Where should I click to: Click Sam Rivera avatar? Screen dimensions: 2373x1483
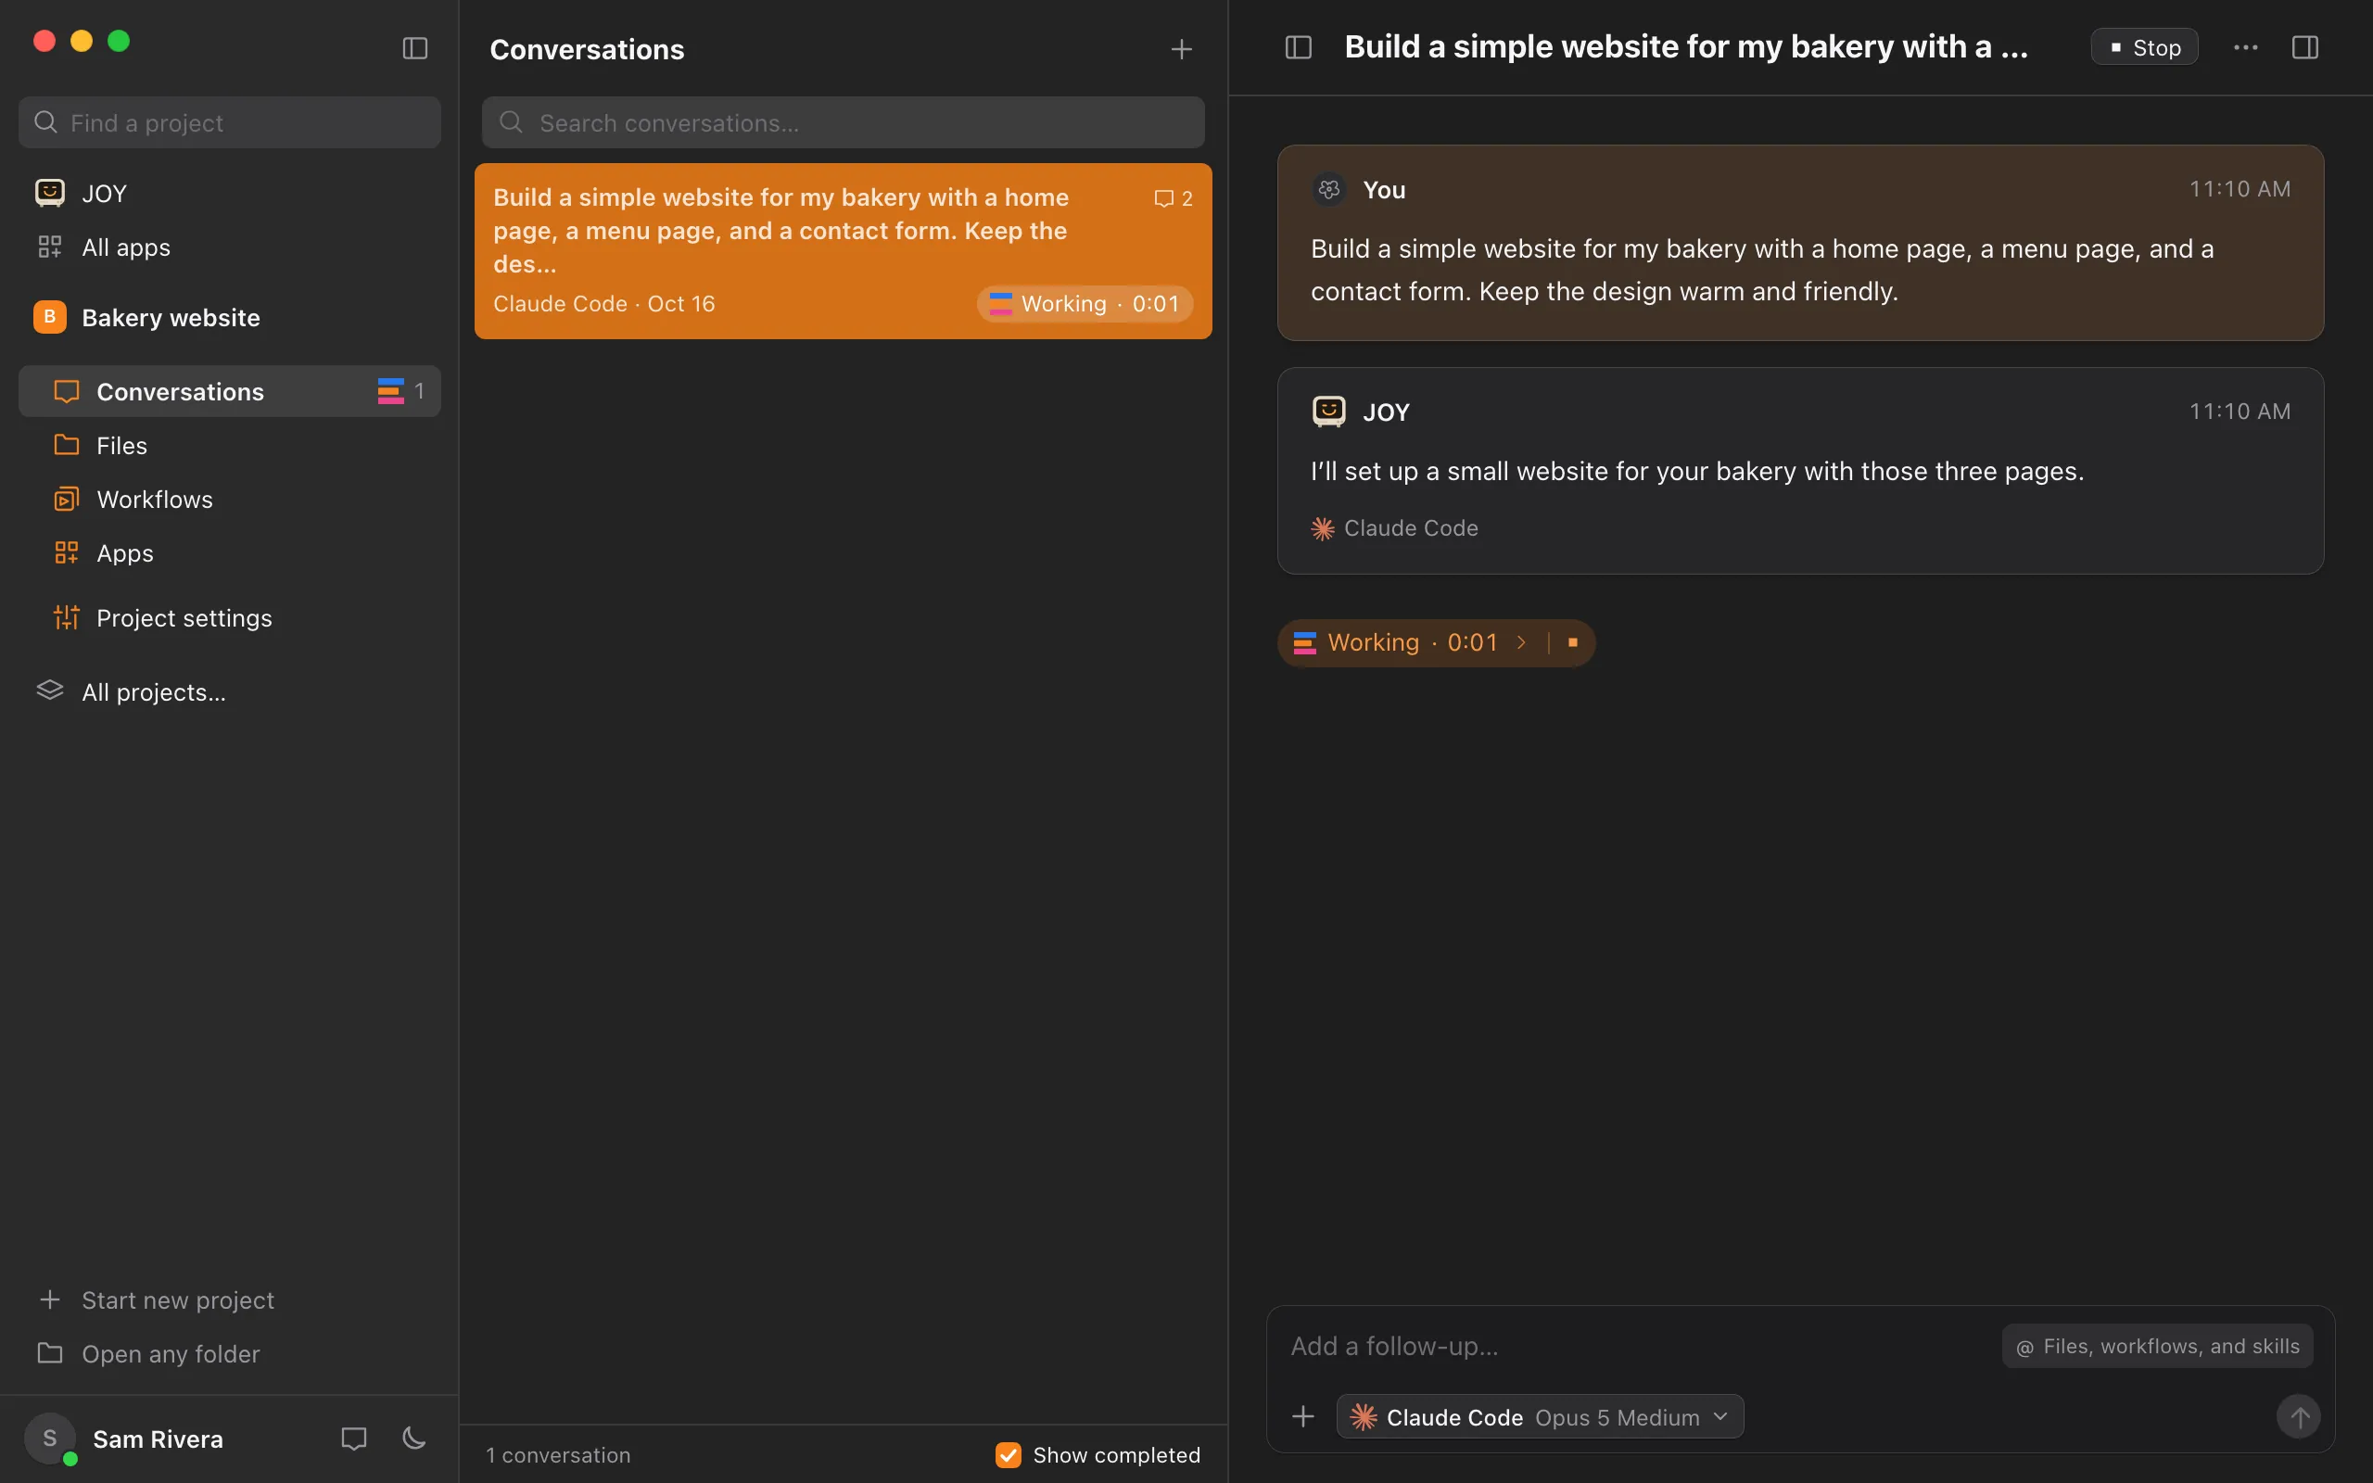[x=50, y=1439]
